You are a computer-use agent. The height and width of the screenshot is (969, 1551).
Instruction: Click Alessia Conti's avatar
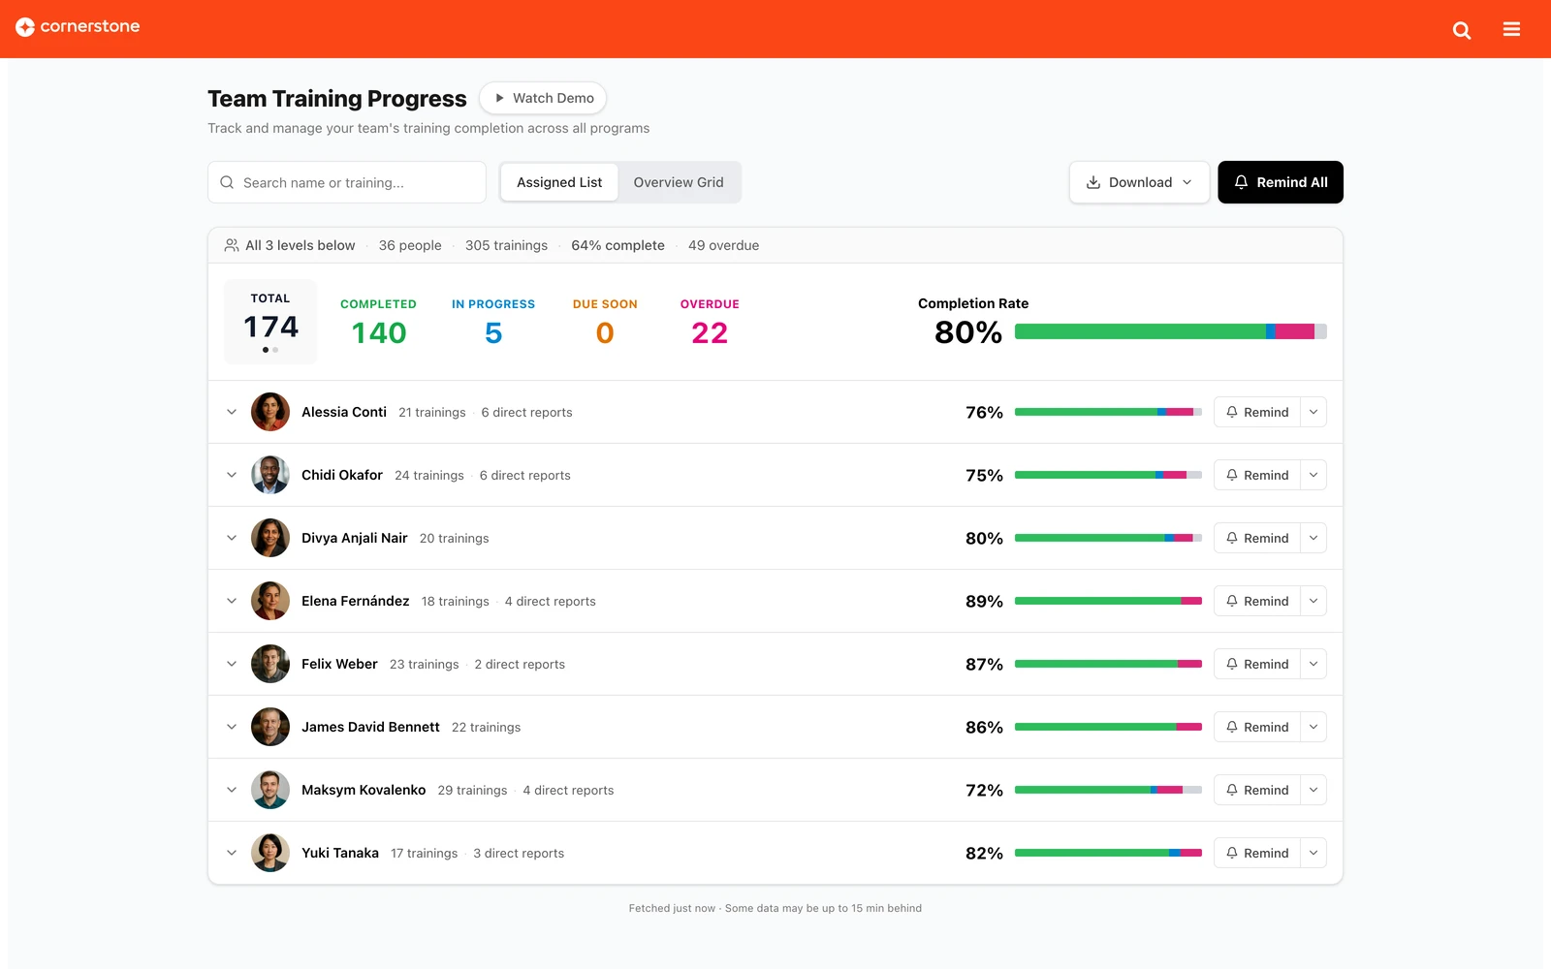[x=270, y=412]
